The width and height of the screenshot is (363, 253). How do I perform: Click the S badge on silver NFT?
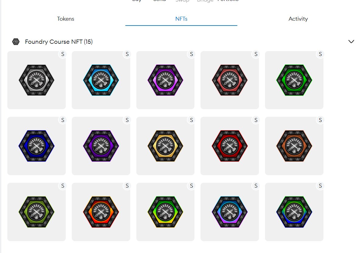pos(62,54)
